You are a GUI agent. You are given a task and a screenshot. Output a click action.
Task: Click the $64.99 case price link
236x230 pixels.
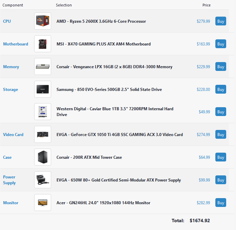204,157
